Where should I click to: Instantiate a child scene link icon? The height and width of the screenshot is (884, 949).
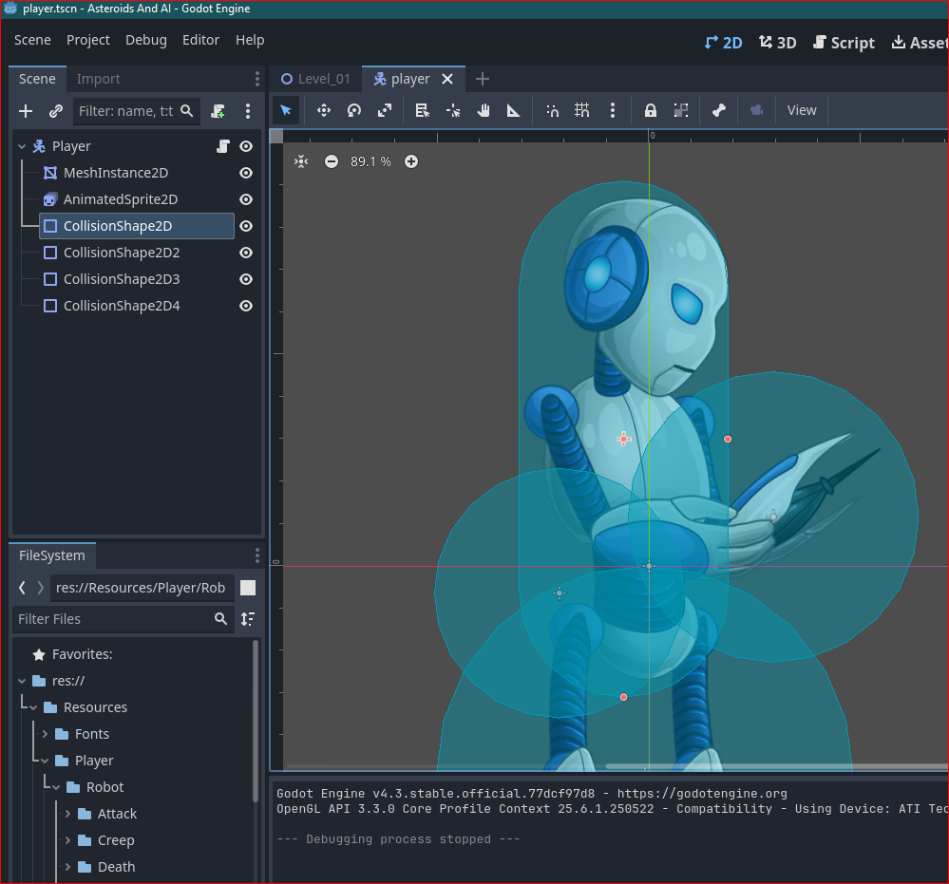click(x=56, y=111)
